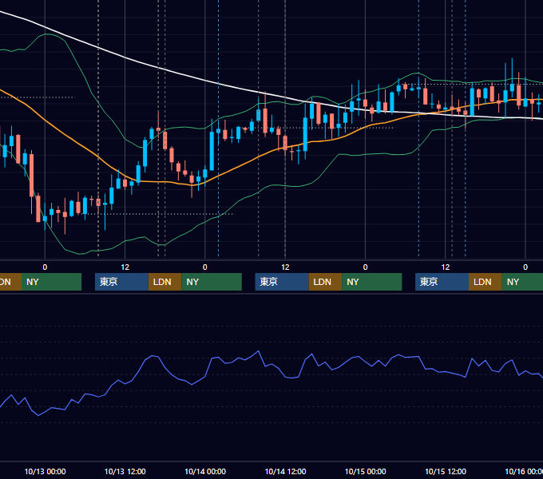Viewport: 543px width, 479px height.
Task: Click the LDN session block on 10/15
Action: pos(486,282)
